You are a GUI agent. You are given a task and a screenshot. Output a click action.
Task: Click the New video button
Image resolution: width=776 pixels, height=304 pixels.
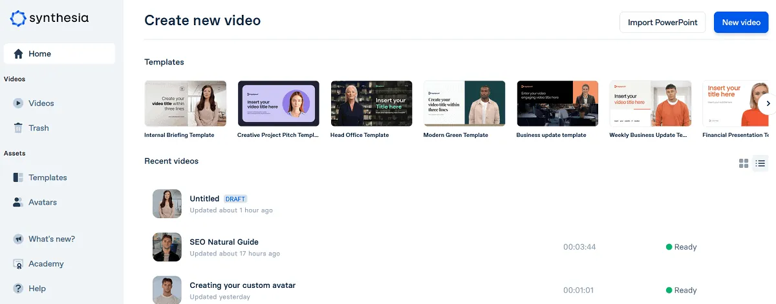point(741,22)
